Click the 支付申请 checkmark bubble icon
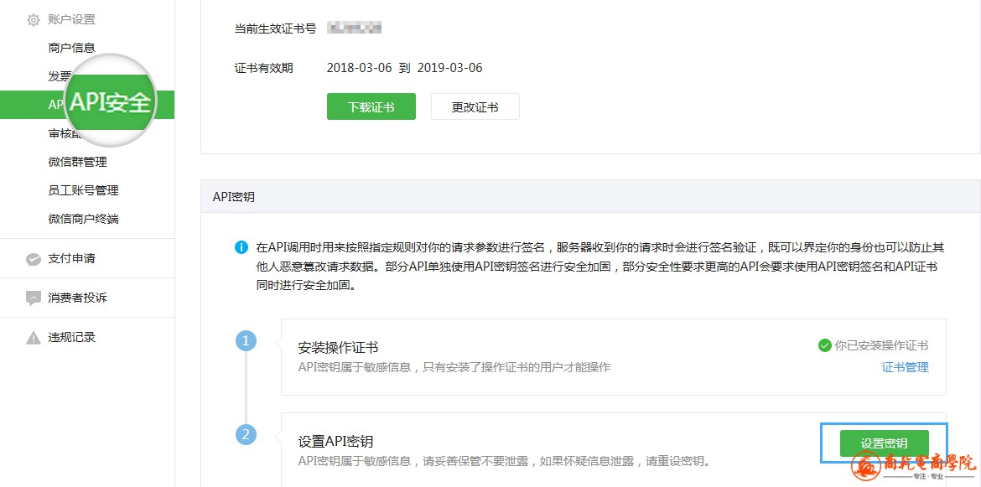The image size is (981, 487). tap(34, 259)
